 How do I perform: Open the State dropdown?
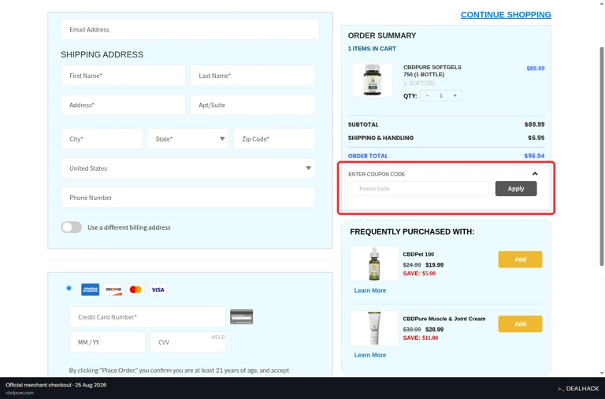[188, 139]
